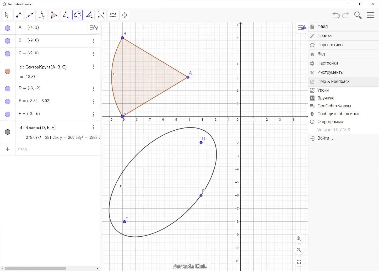Select the Slider a=2 tool
The image size is (379, 271).
coord(113,15)
